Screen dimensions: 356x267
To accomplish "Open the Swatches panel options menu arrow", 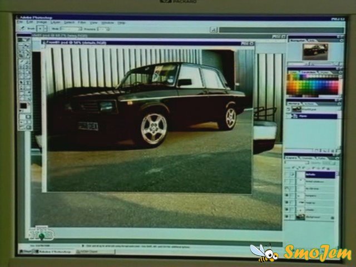I will click(x=340, y=72).
